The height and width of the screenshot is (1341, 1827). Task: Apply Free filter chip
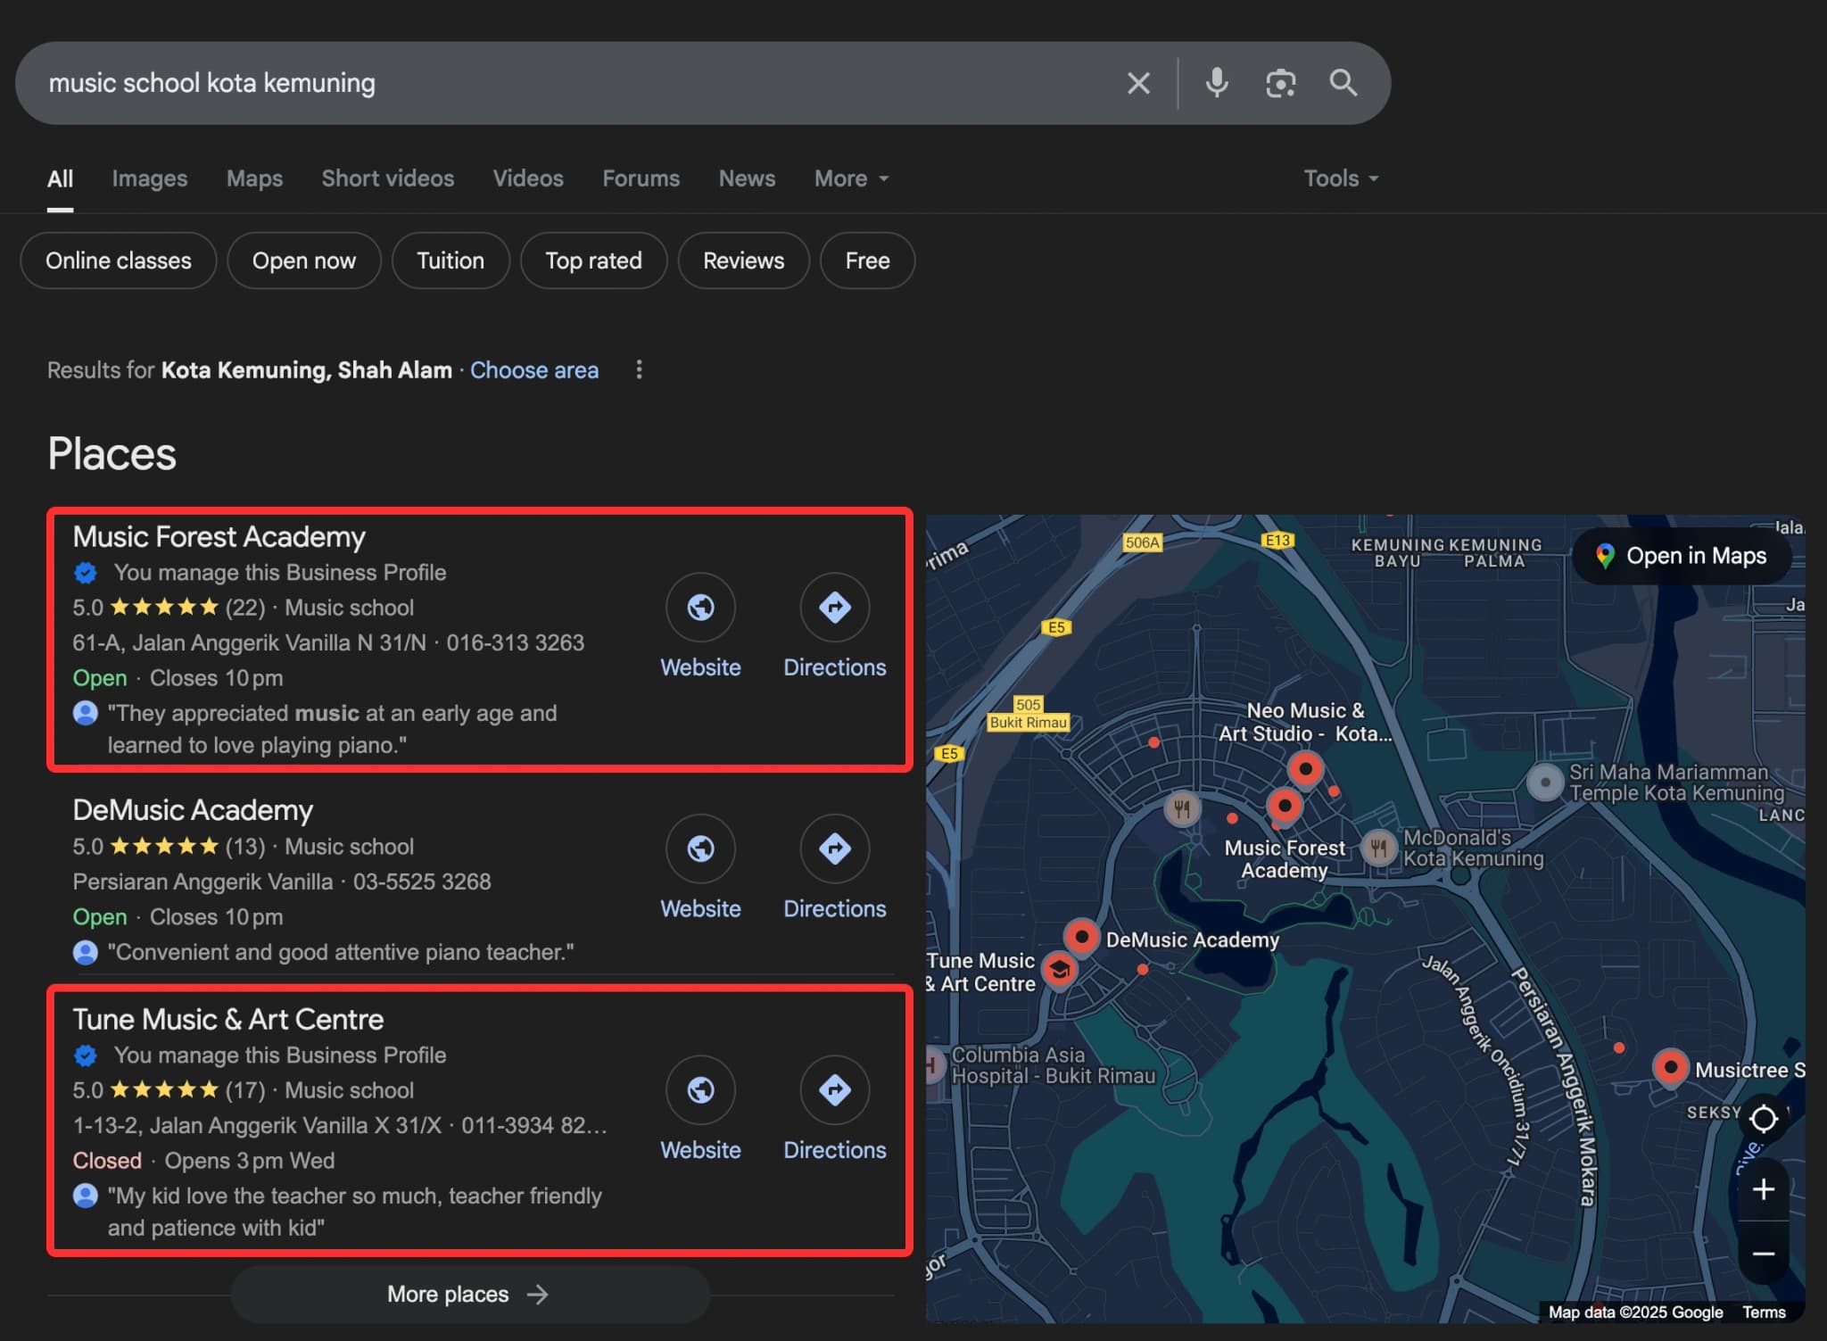pos(867,261)
